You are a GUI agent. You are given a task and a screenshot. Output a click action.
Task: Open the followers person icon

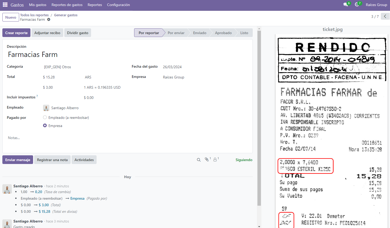215,160
